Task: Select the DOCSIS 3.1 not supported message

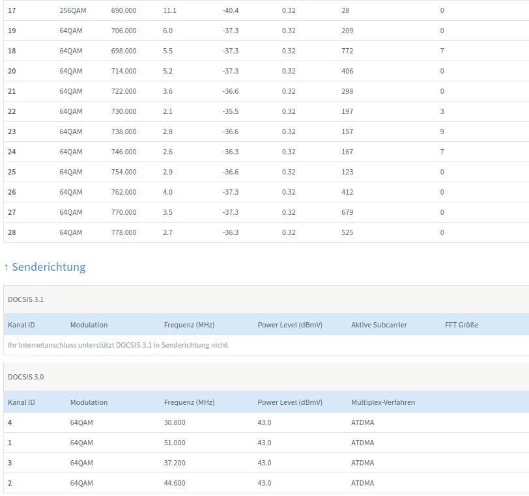Action: pyautogui.click(x=119, y=345)
